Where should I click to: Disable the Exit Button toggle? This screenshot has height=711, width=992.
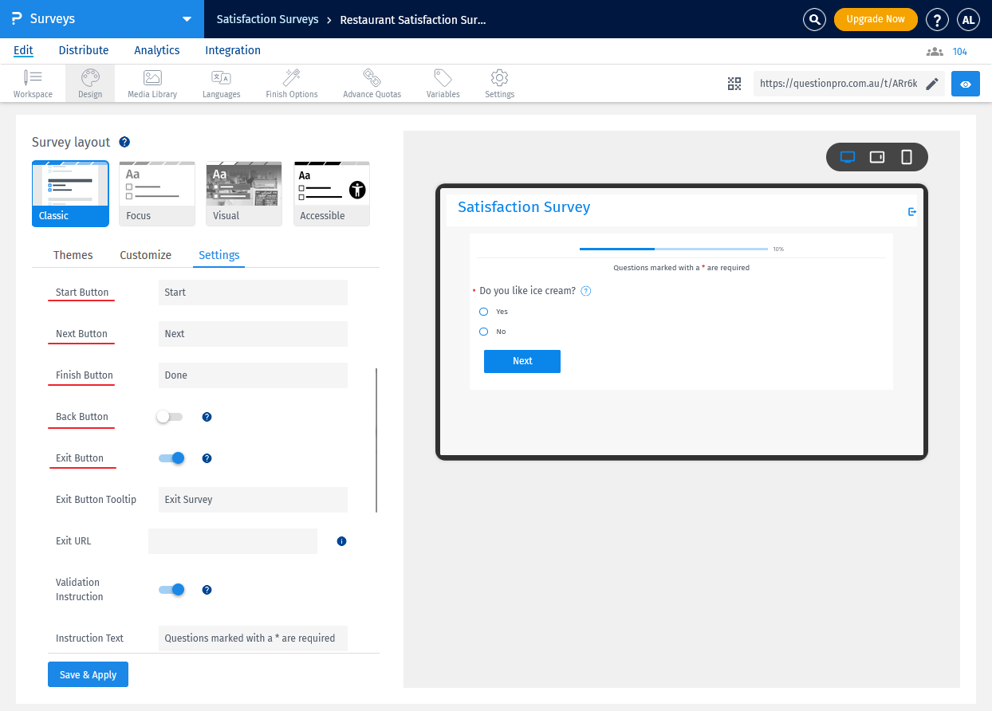pyautogui.click(x=171, y=458)
